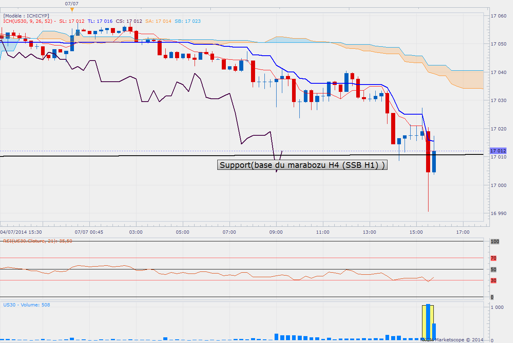Click the 15:00 label on time axis
This screenshot has height=343, width=513.
click(416, 232)
